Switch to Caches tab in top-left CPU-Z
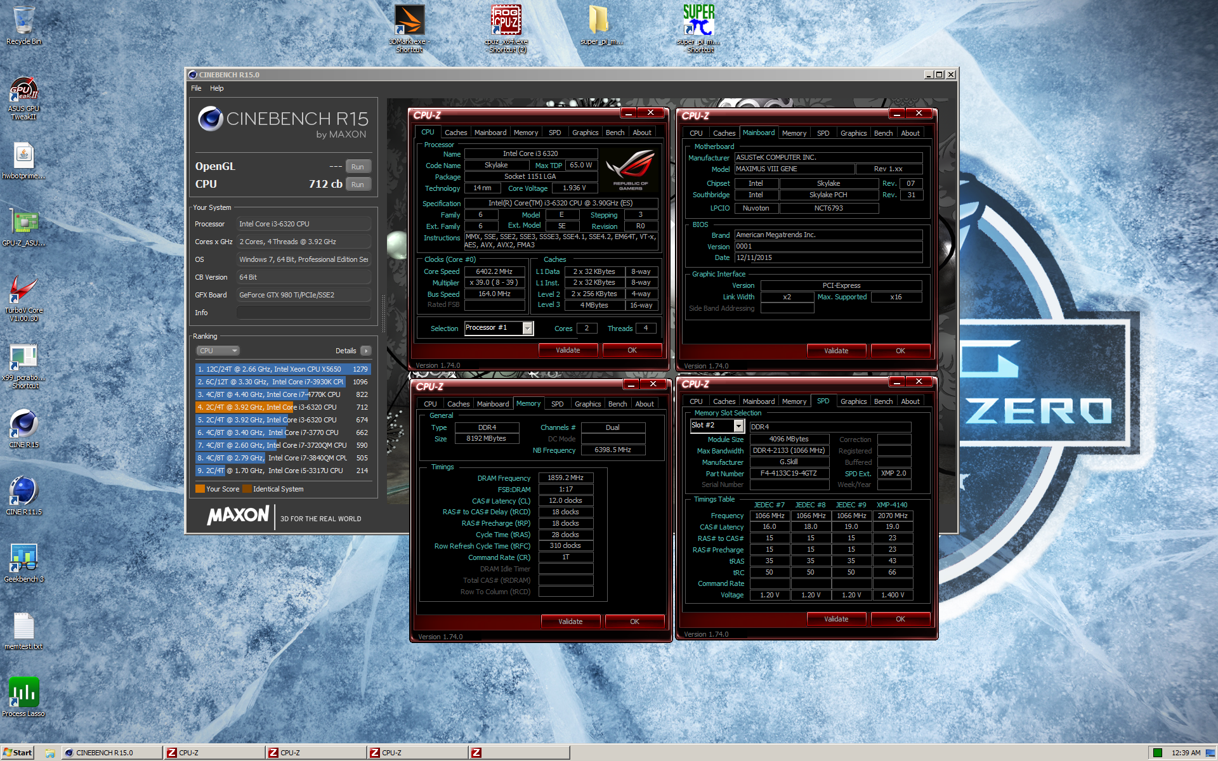The width and height of the screenshot is (1218, 761). 455,133
